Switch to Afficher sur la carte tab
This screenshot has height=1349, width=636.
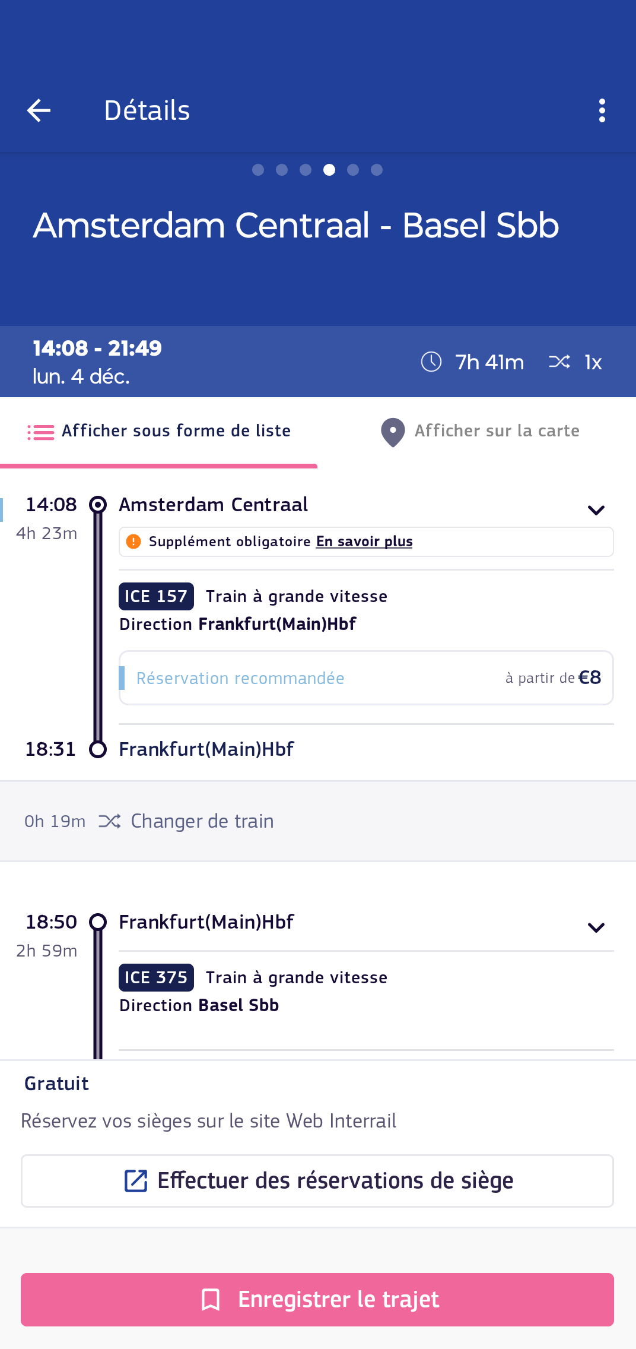479,431
